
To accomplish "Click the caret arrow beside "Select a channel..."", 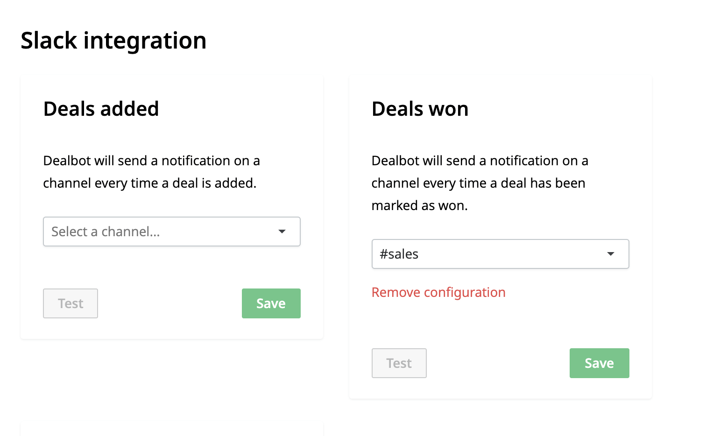I will coord(282,232).
